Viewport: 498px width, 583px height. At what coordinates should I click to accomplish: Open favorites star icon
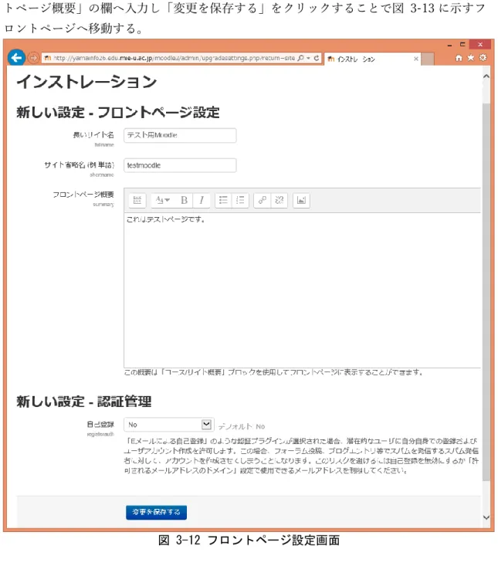pyautogui.click(x=470, y=58)
